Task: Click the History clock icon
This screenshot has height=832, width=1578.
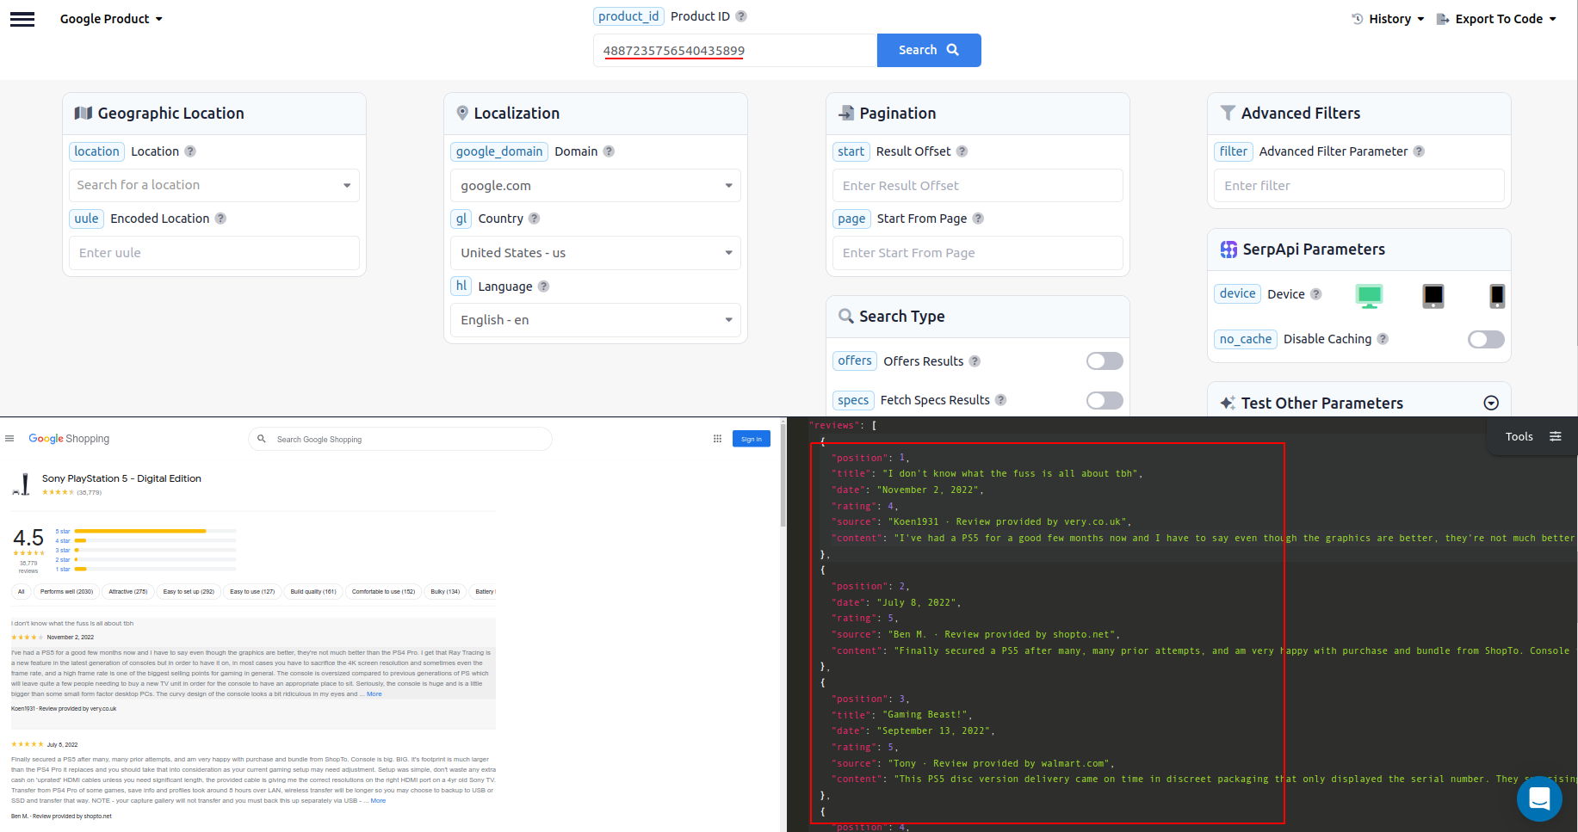Action: 1358,18
